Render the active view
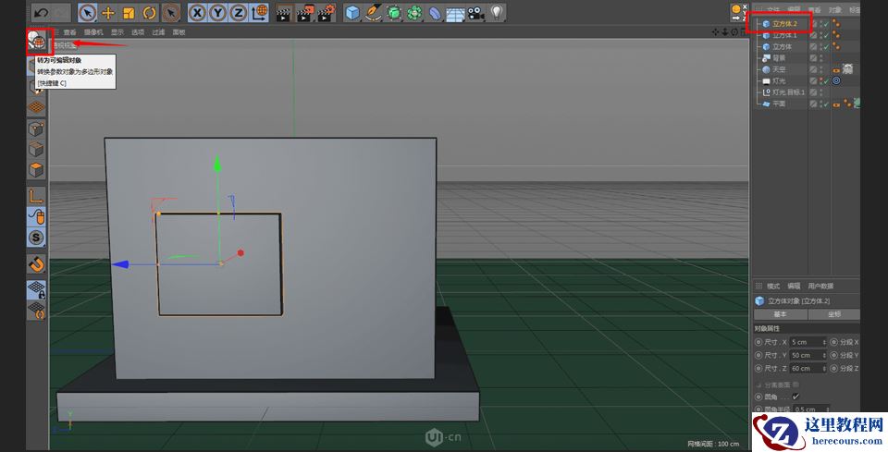The height and width of the screenshot is (452, 888). [x=283, y=13]
